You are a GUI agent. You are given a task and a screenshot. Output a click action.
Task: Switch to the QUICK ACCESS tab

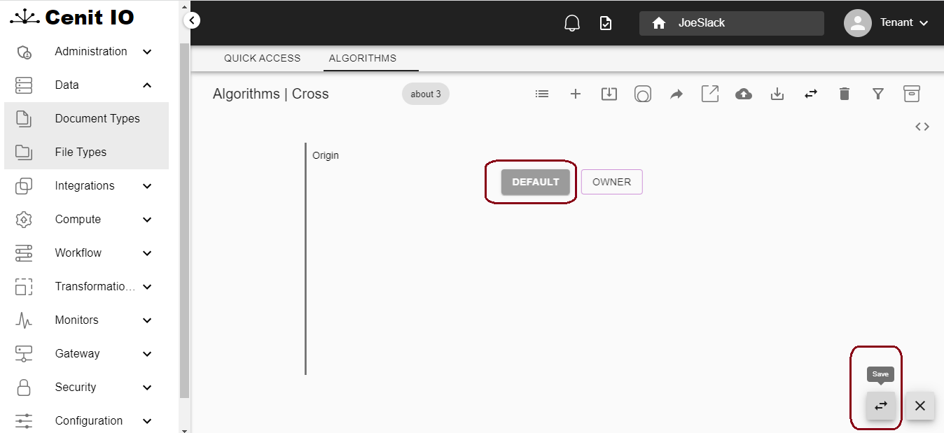[262, 58]
